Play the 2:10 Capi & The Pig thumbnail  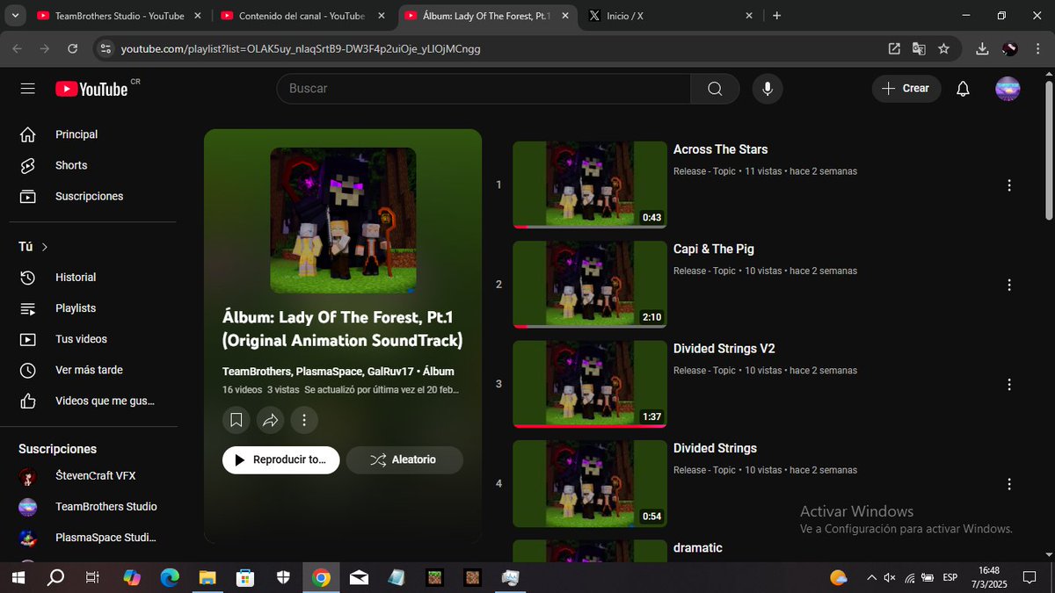click(x=590, y=285)
